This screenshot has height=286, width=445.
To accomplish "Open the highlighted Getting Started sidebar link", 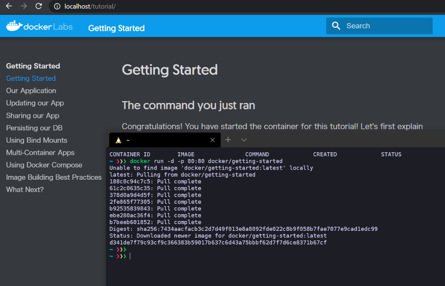I will pyautogui.click(x=31, y=78).
